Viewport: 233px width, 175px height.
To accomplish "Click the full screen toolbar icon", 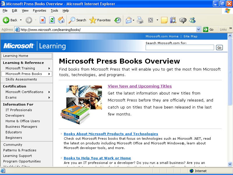I will (151, 20).
